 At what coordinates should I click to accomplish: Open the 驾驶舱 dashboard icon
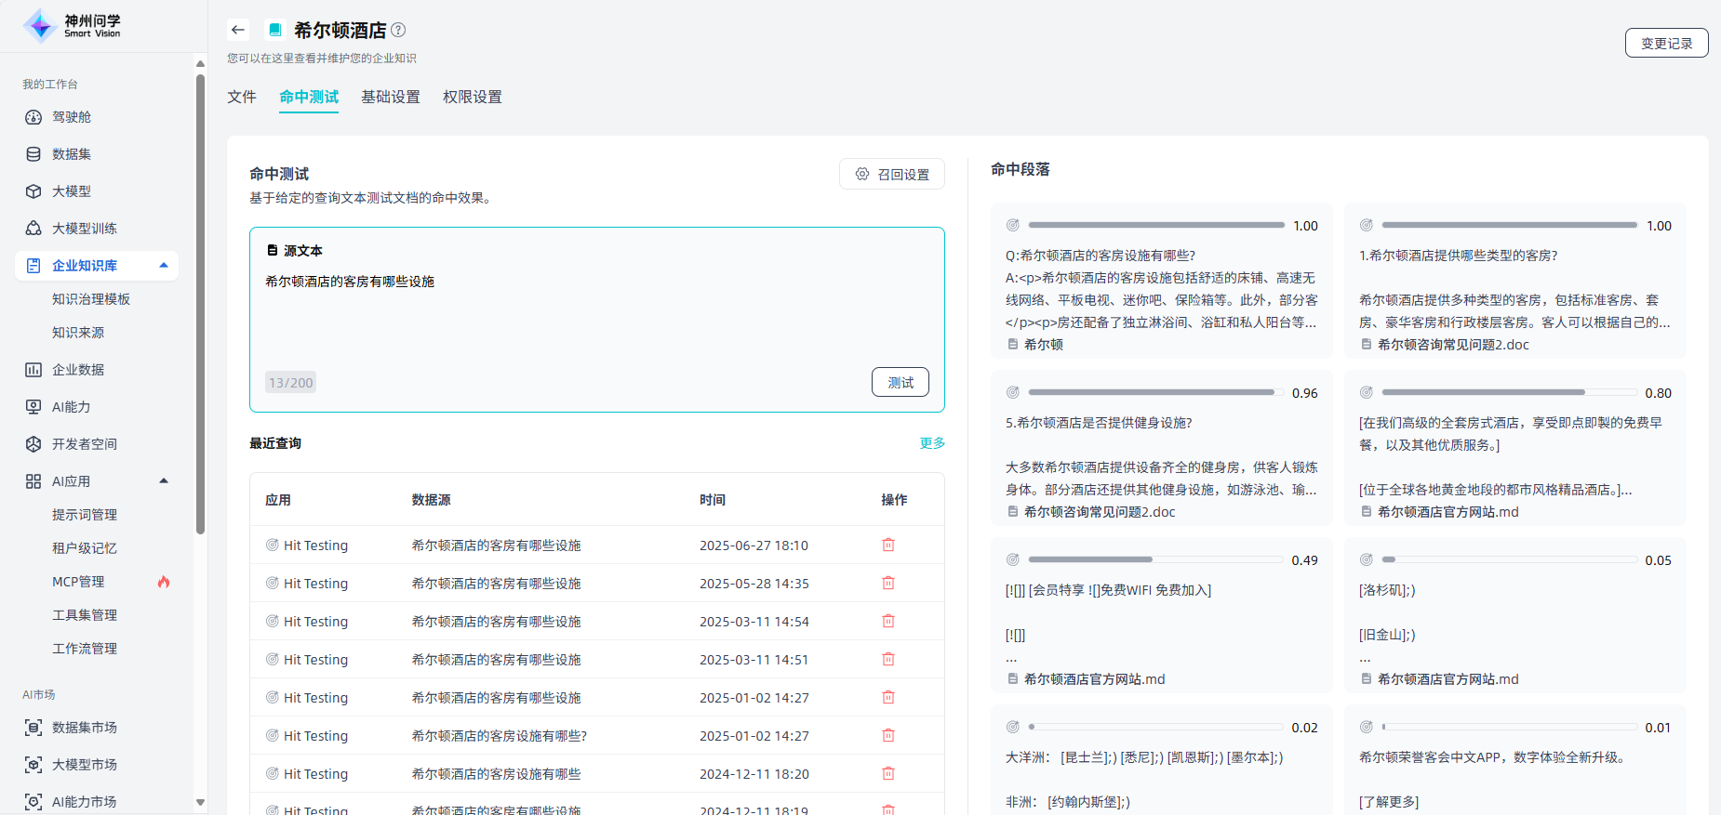click(x=33, y=117)
